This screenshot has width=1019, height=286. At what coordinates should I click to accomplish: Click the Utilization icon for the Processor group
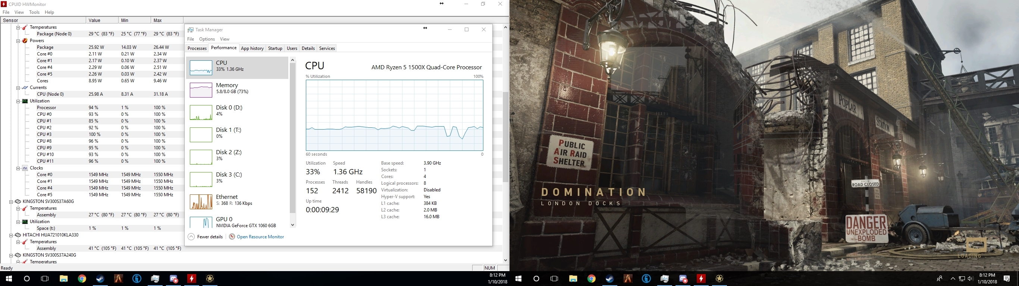tap(25, 101)
